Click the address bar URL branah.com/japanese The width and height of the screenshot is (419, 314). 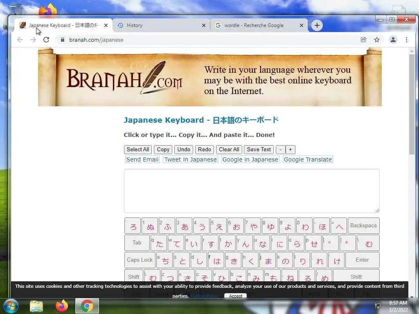coord(96,40)
